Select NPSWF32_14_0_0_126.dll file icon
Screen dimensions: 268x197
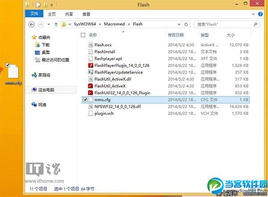point(91,106)
